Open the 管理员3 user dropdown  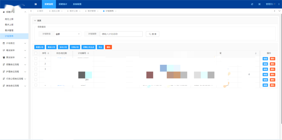(271, 4)
